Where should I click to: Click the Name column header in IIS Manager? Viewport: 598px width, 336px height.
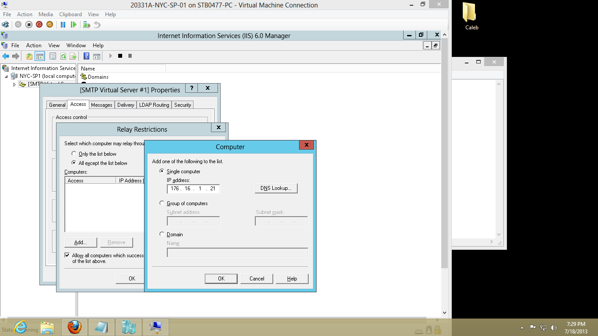(122, 68)
